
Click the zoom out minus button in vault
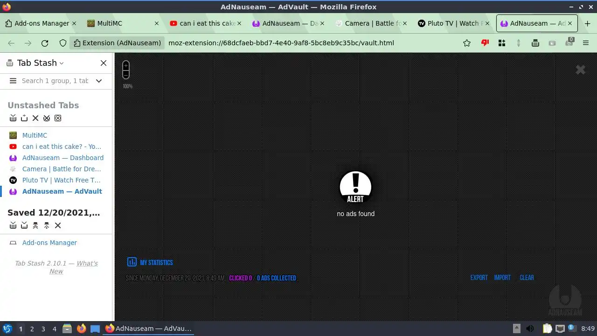point(126,74)
